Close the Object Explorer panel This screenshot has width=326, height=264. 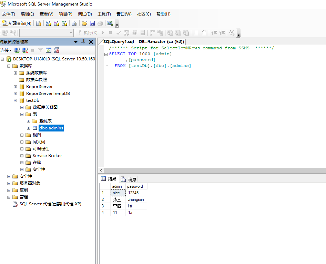click(x=91, y=42)
